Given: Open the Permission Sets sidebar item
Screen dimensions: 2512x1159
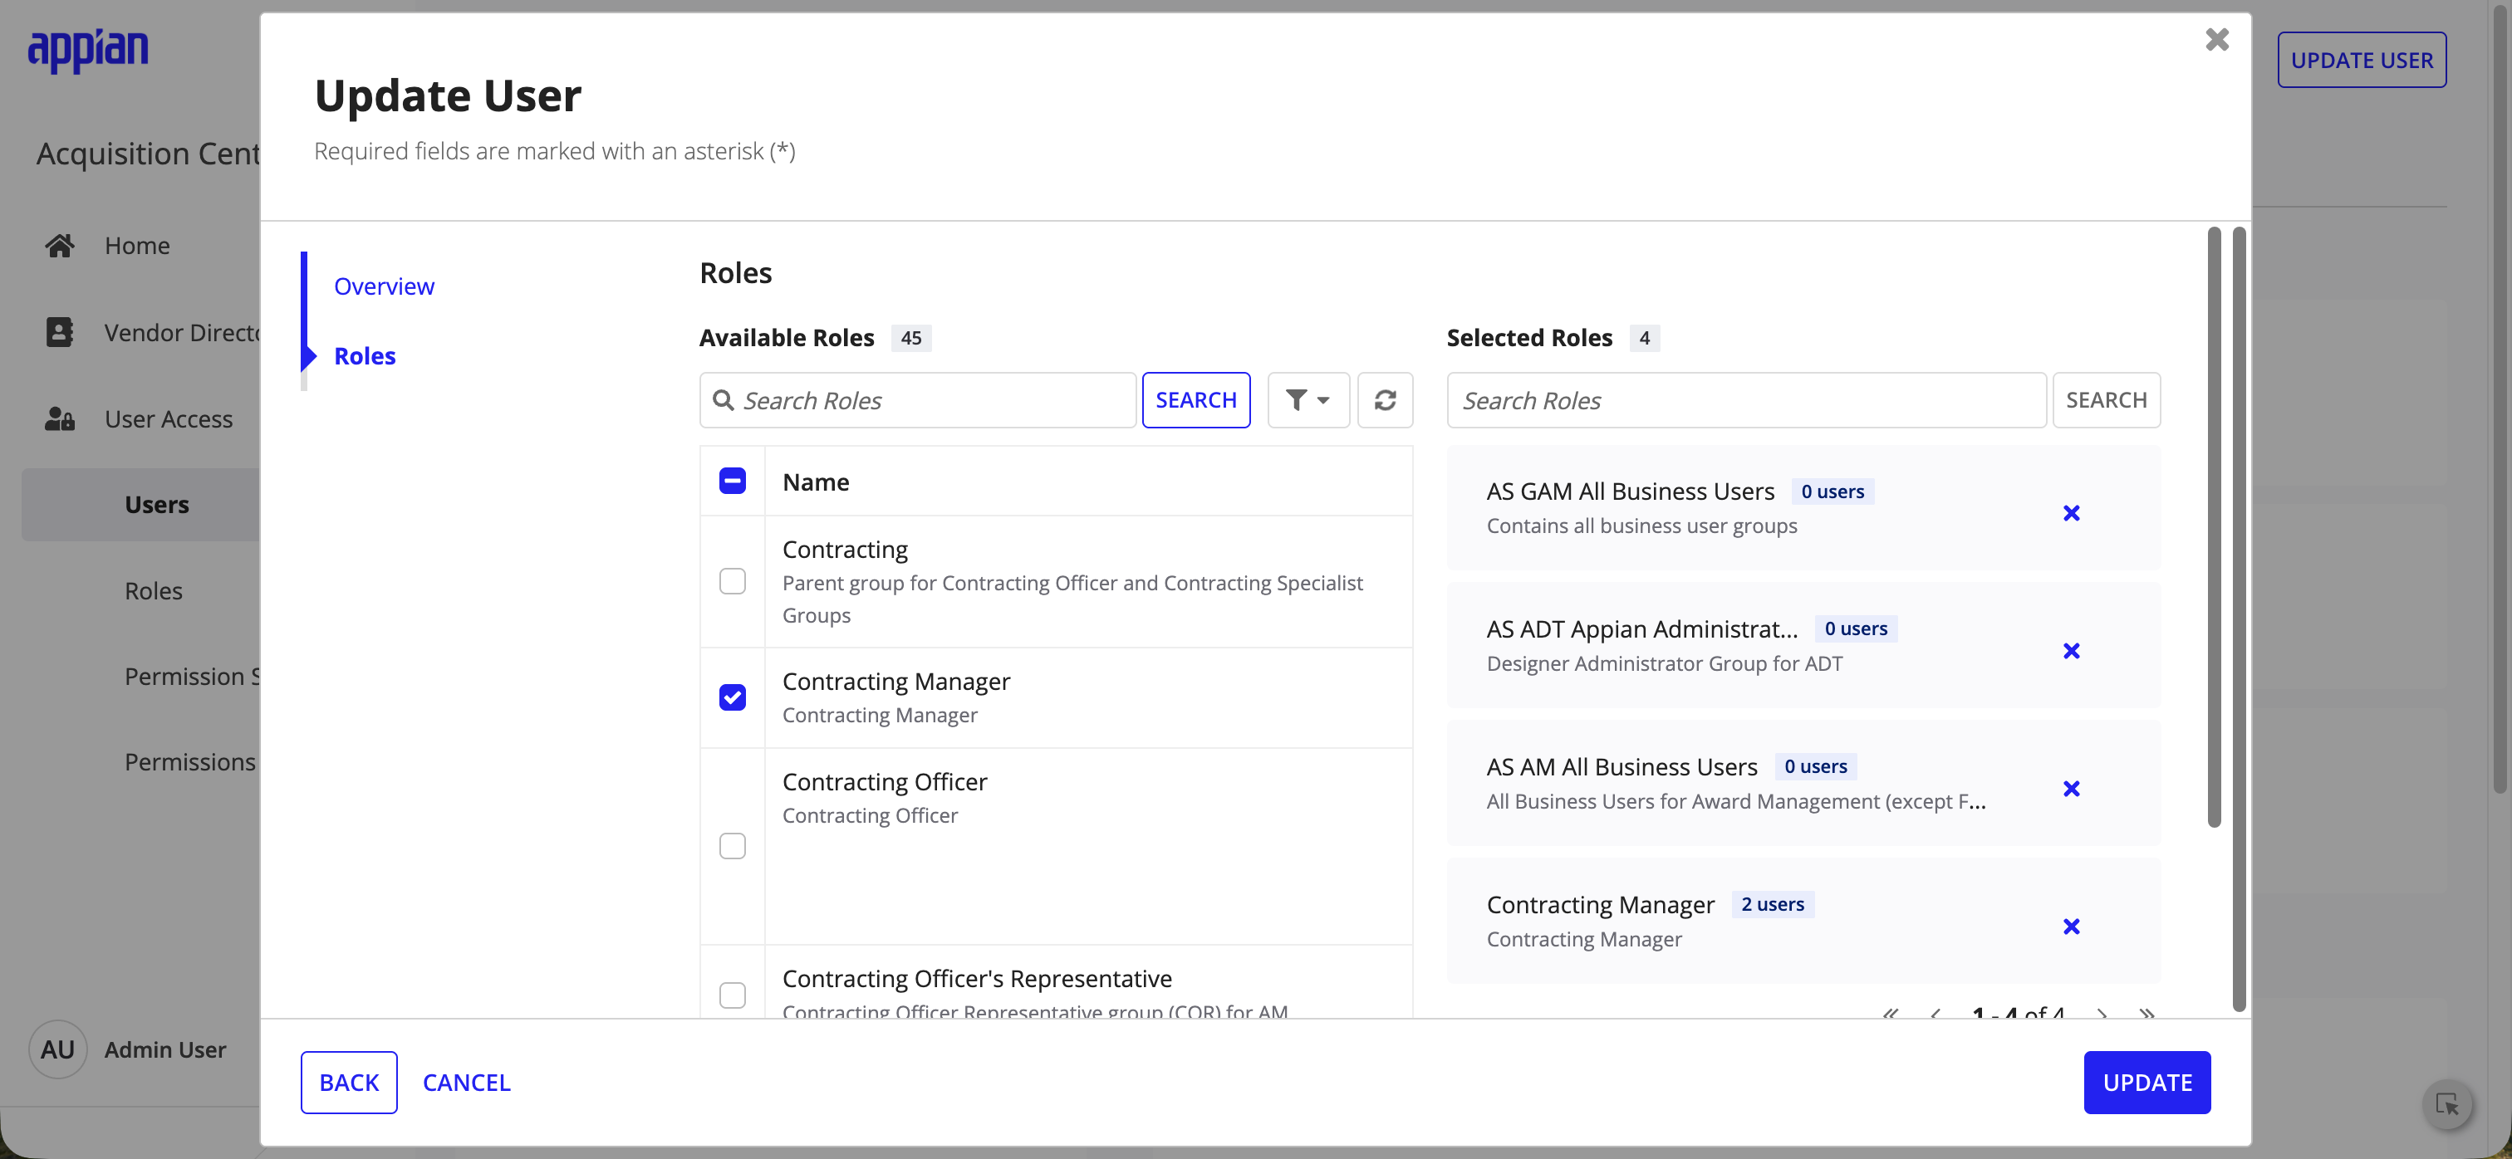Looking at the screenshot, I should point(192,677).
